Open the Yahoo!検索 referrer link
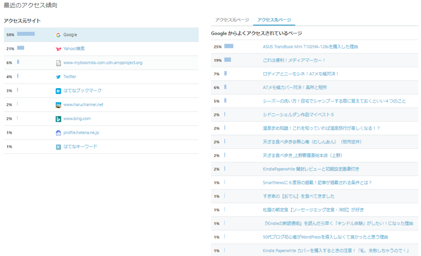Viewport: 421px width, 256px height. point(74,49)
